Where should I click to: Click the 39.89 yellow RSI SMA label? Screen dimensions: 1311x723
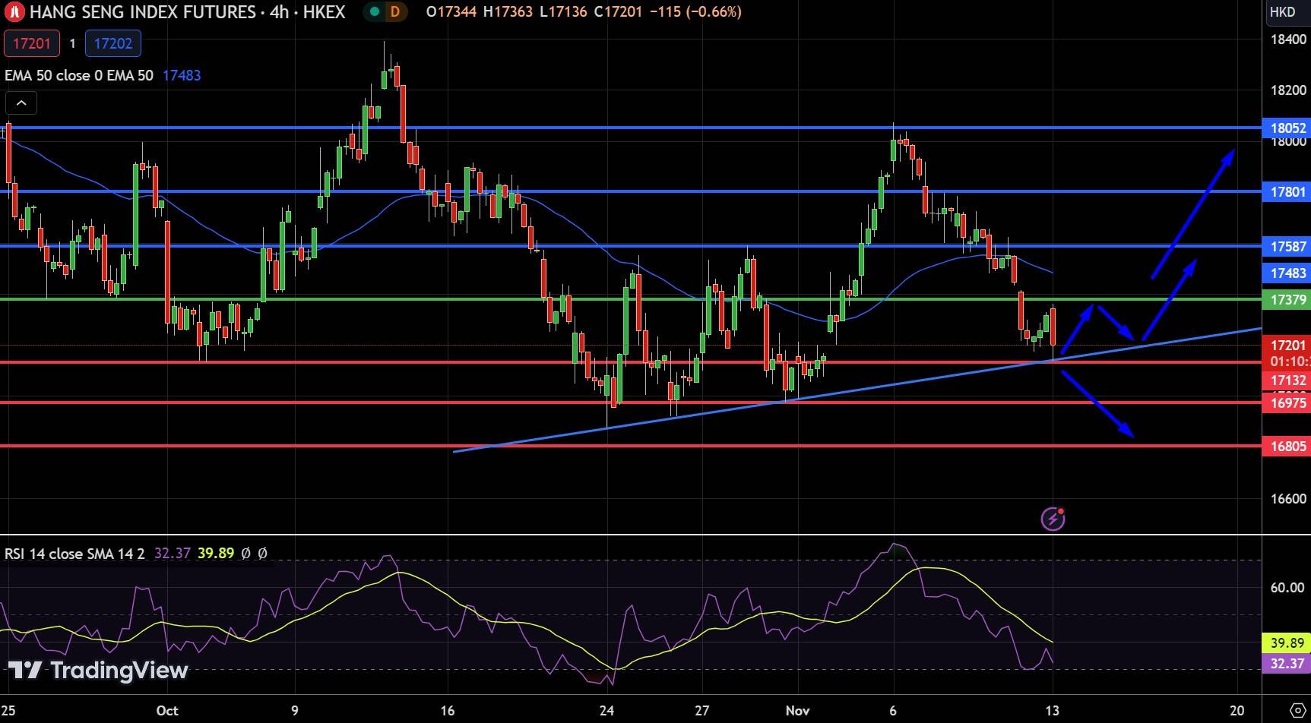point(1287,643)
